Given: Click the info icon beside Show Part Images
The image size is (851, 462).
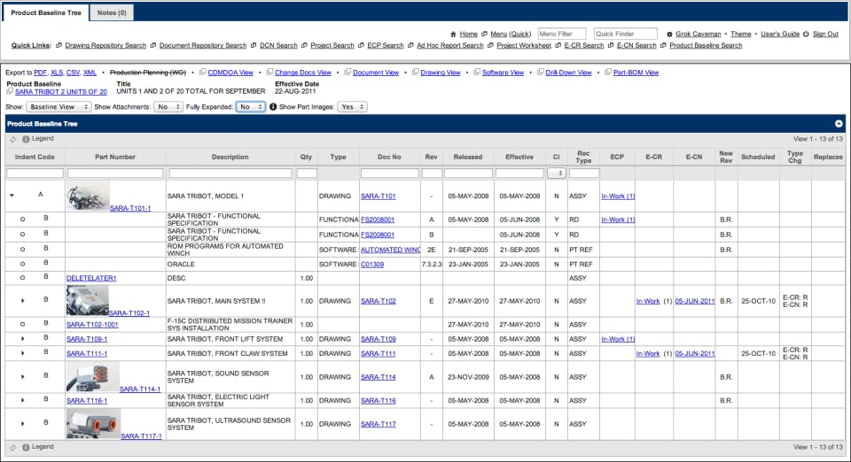Looking at the screenshot, I should tap(273, 107).
